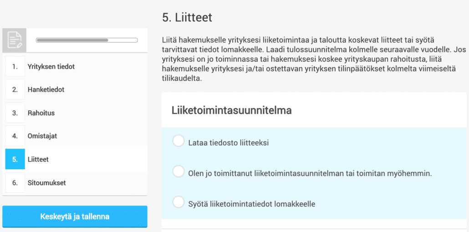Select 'Syötä liiketoimintatiedot lomakkeelle' radio button
469x232 pixels.
pyautogui.click(x=178, y=202)
